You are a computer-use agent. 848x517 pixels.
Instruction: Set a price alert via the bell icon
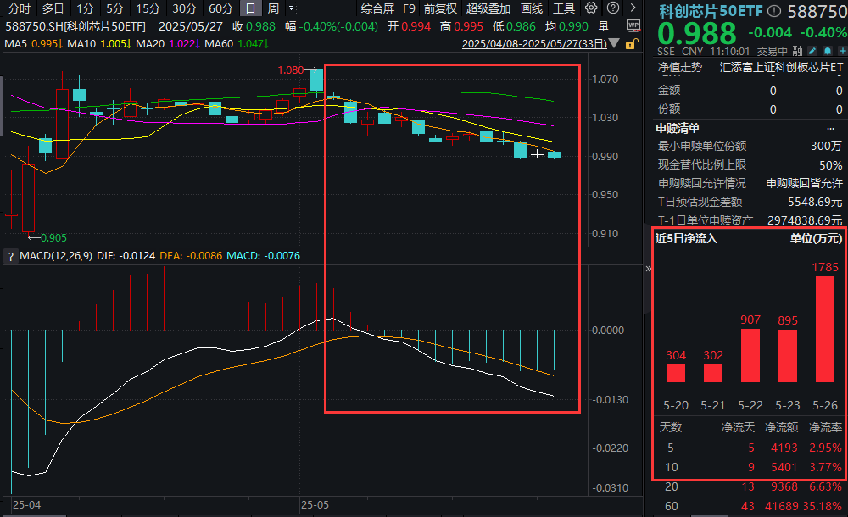click(x=827, y=51)
